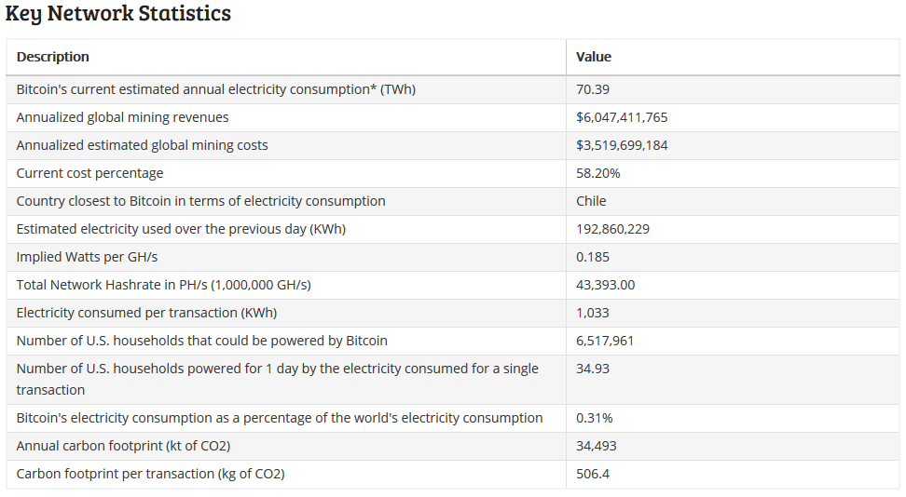Click the country value 'Chile'
The height and width of the screenshot is (497, 906).
[x=591, y=201]
